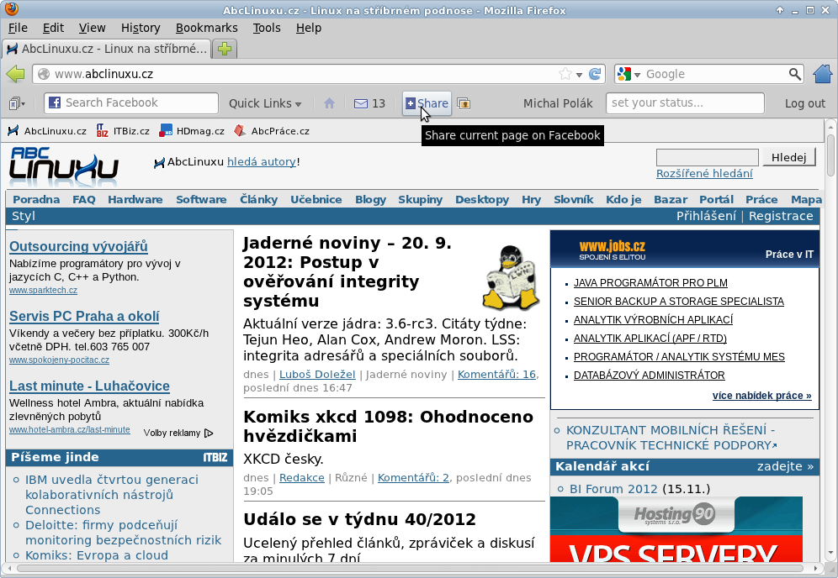838x578 pixels.
Task: Click the Search Facebook input field
Action: pyautogui.click(x=131, y=103)
